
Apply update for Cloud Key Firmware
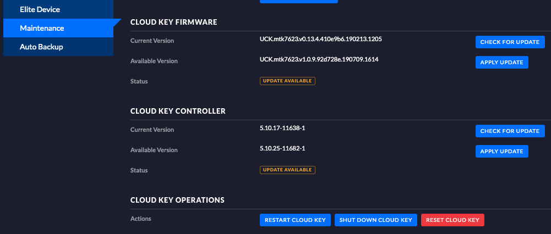pos(501,62)
